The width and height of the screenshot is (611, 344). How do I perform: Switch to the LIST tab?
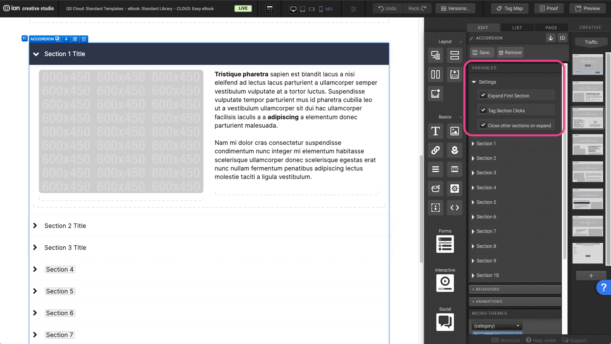click(x=517, y=28)
